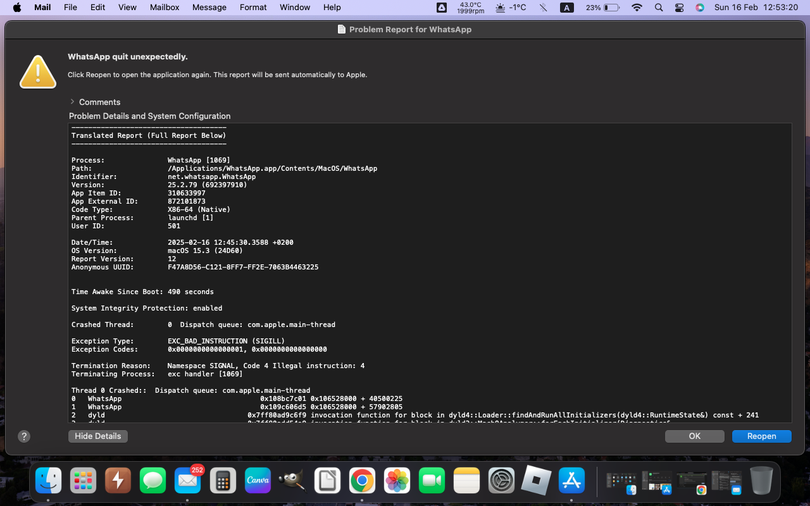Click the EXC_BAD_INSTRUCTION (SIGILL) exception type

click(x=226, y=341)
